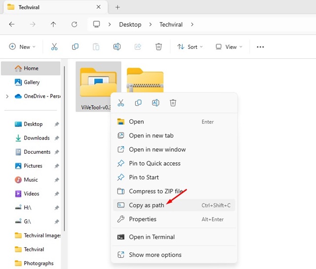Viewport: 316px width, 269px height.
Task: Click the Paste icon in the toolbar
Action: click(96, 47)
